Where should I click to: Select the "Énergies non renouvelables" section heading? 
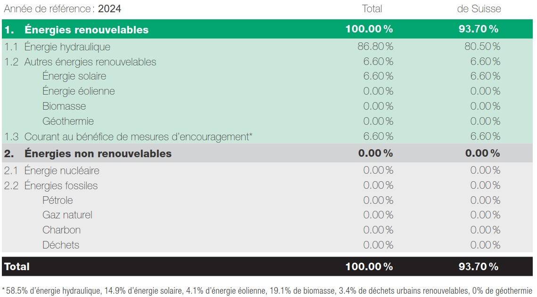pos(98,153)
